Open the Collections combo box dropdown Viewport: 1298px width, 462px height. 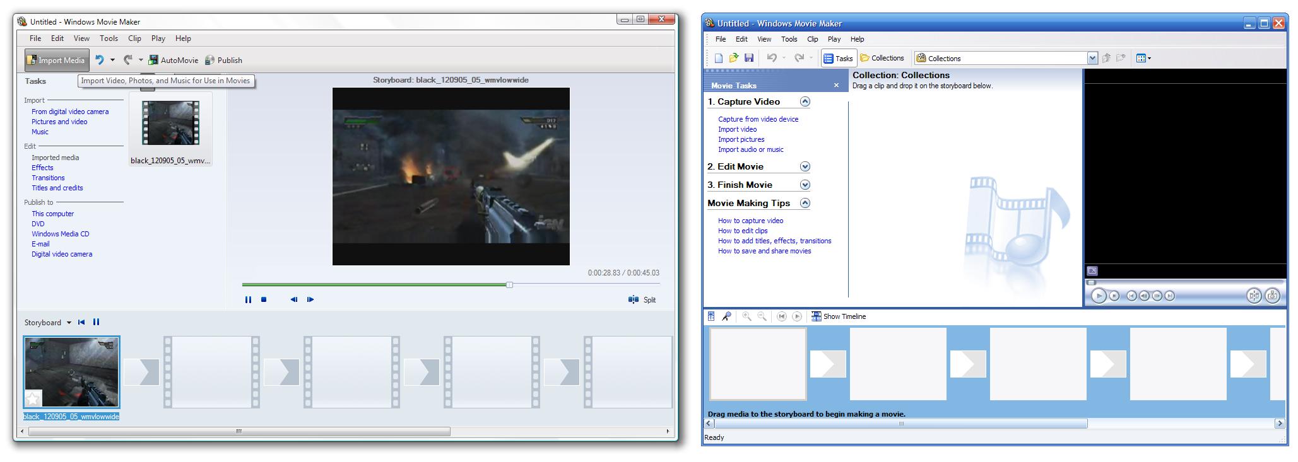pos(1092,58)
